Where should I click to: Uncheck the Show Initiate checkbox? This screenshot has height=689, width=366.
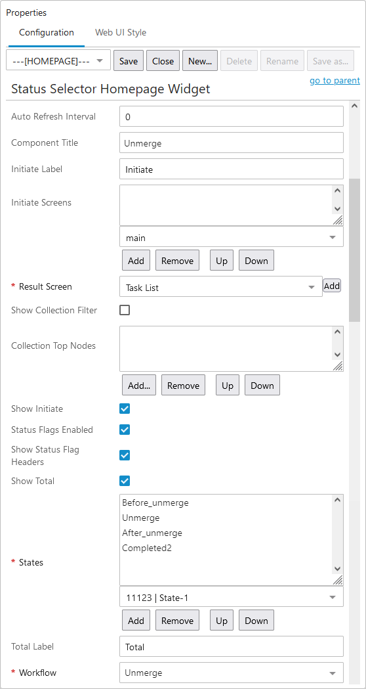[x=125, y=409]
